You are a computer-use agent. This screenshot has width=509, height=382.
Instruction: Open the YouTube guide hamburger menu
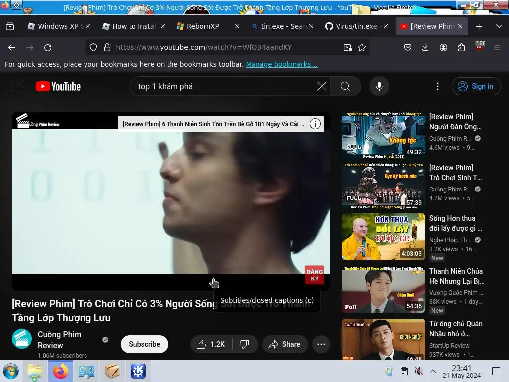tap(18, 86)
